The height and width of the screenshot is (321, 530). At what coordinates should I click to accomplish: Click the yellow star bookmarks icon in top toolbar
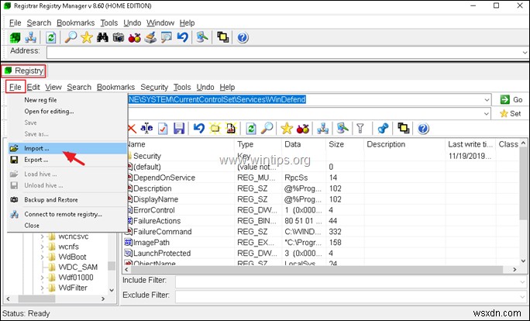coord(87,37)
